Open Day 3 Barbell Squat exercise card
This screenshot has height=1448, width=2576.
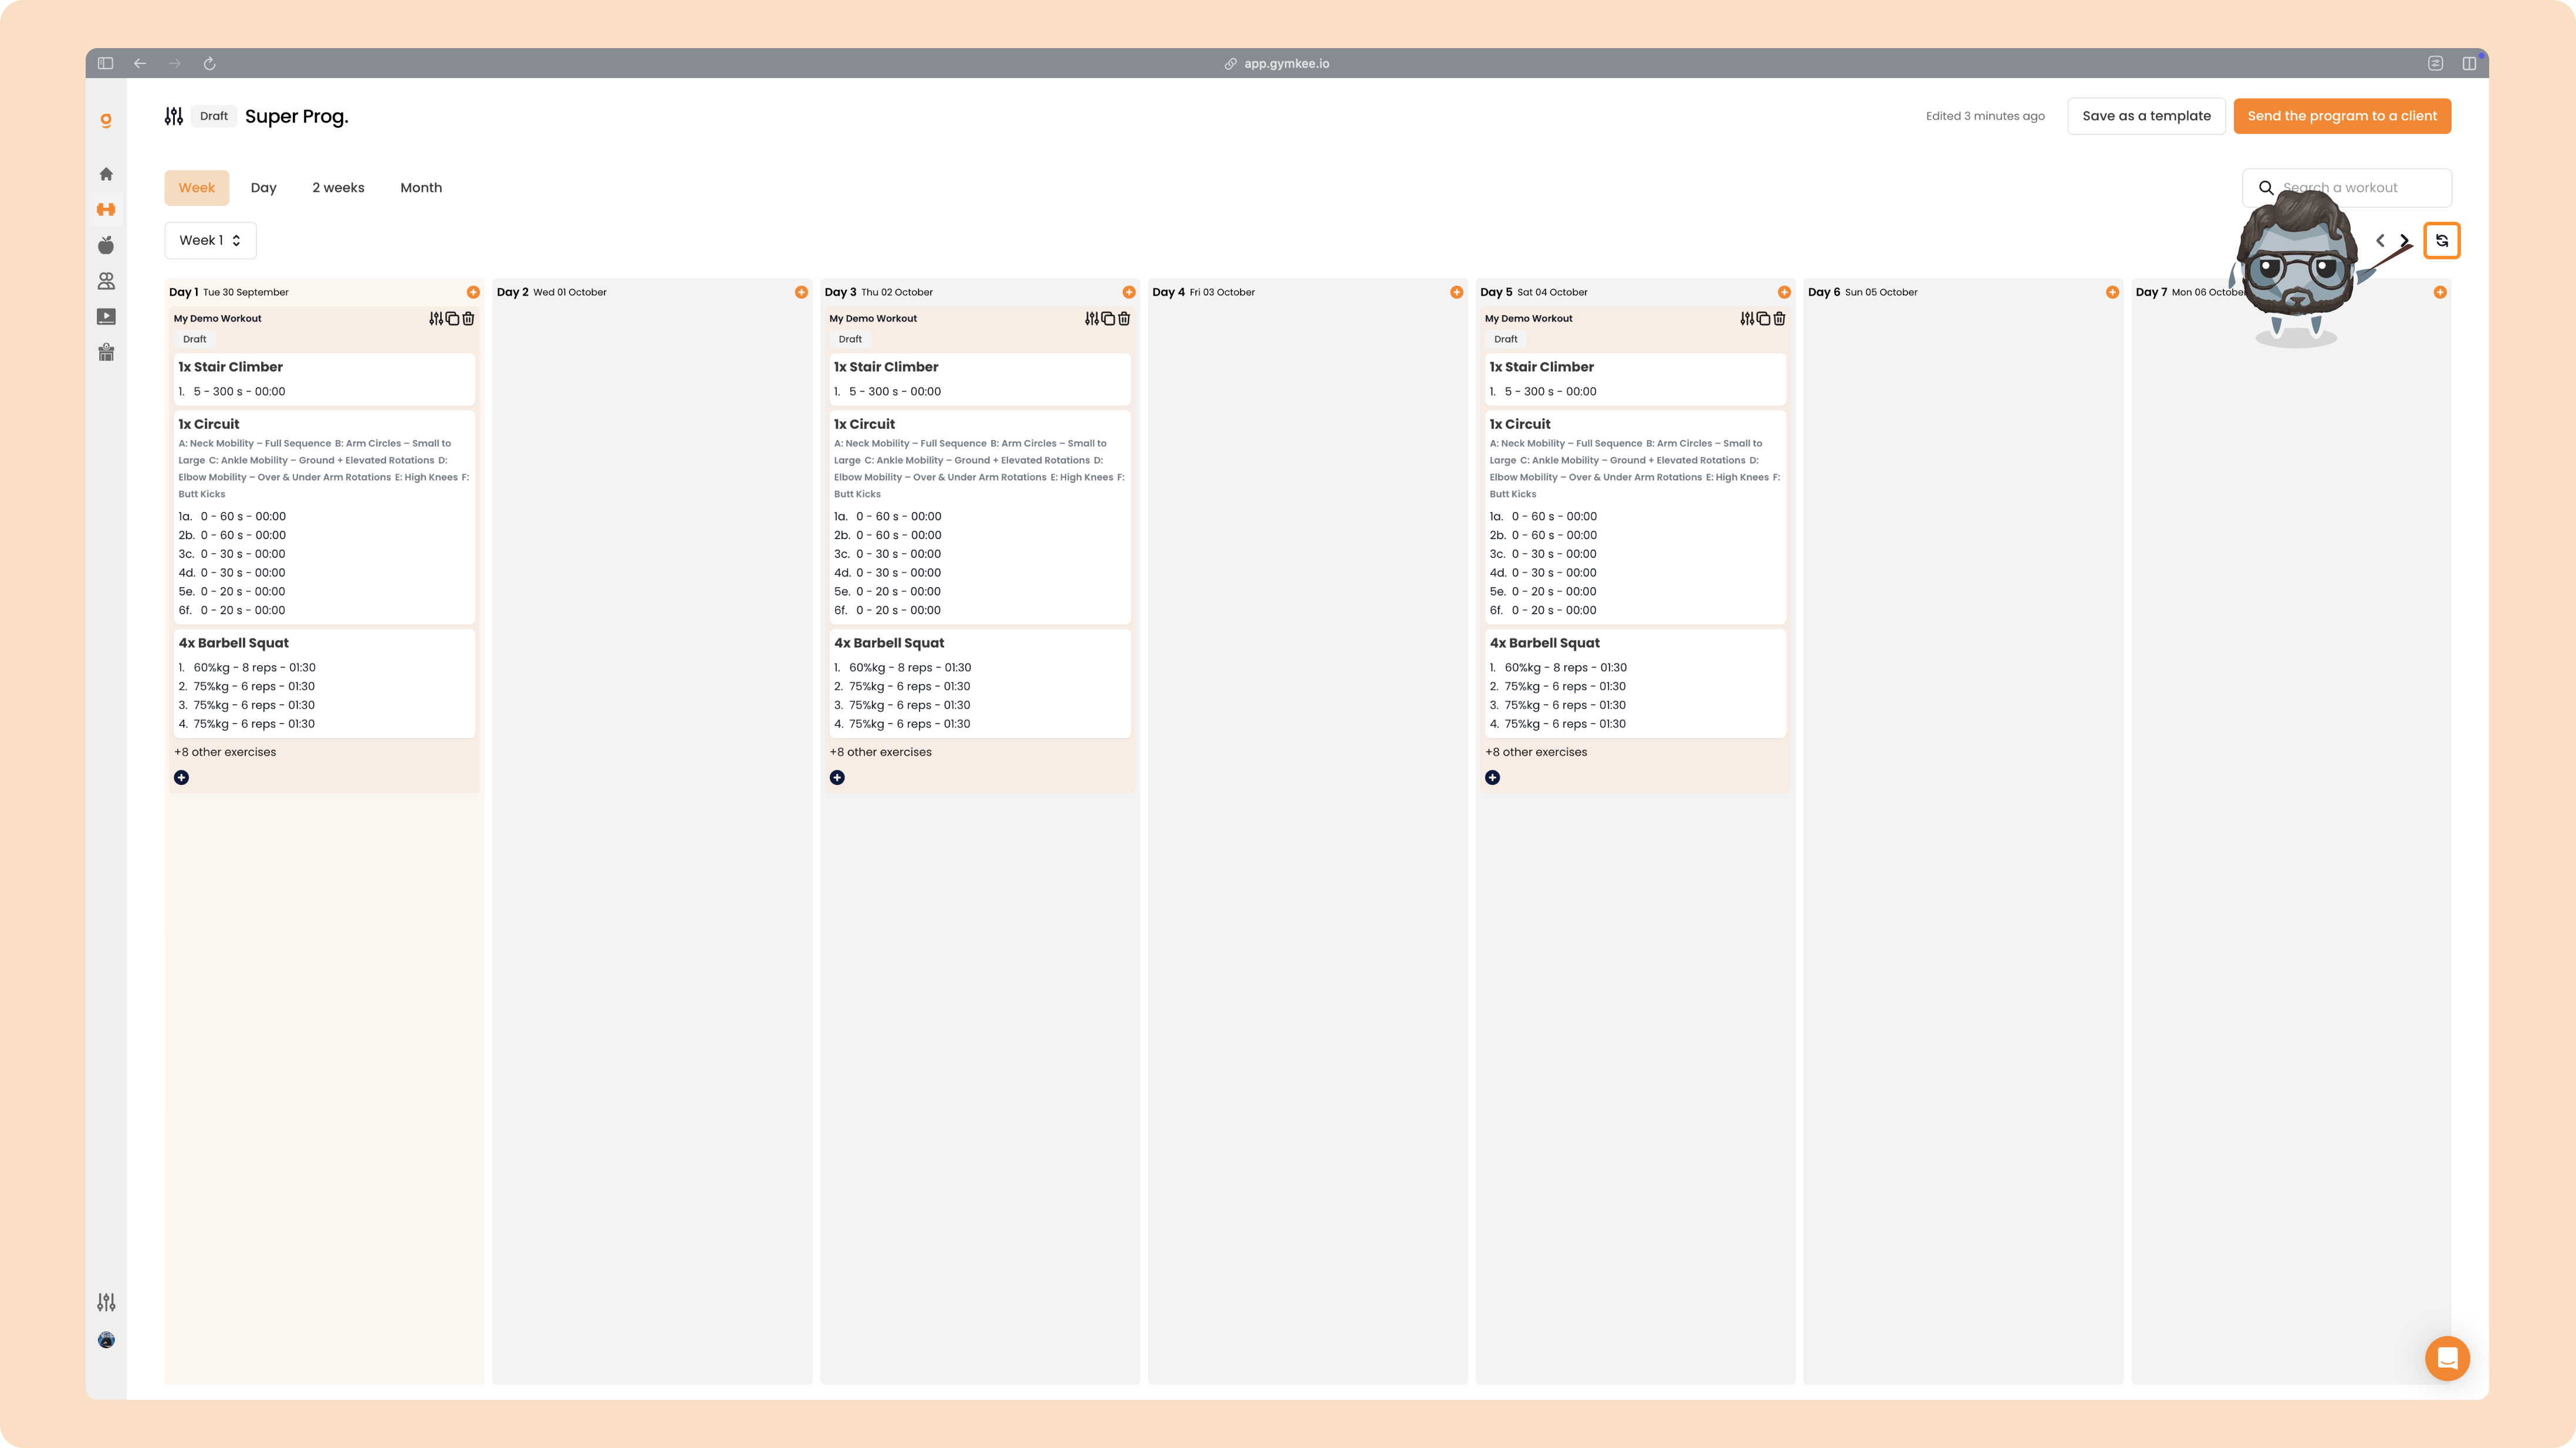pyautogui.click(x=980, y=683)
